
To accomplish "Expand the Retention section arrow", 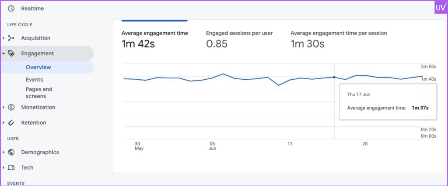I will point(3,123).
